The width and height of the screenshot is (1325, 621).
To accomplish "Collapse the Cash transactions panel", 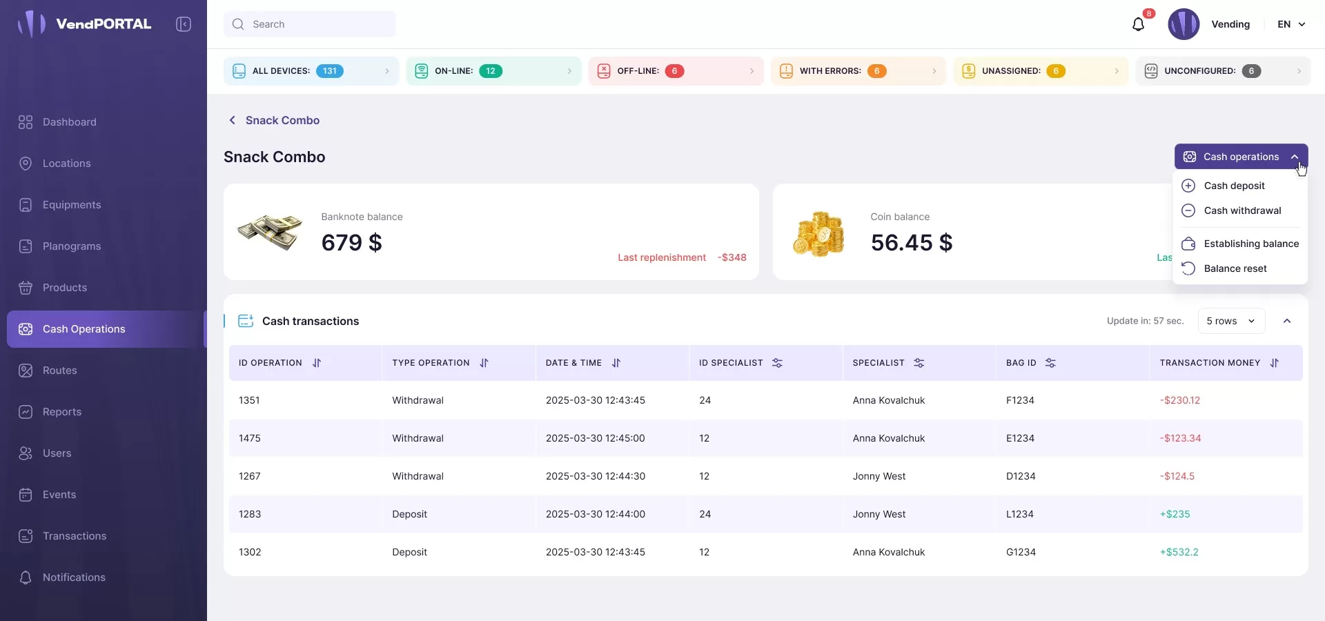I will click(1287, 321).
